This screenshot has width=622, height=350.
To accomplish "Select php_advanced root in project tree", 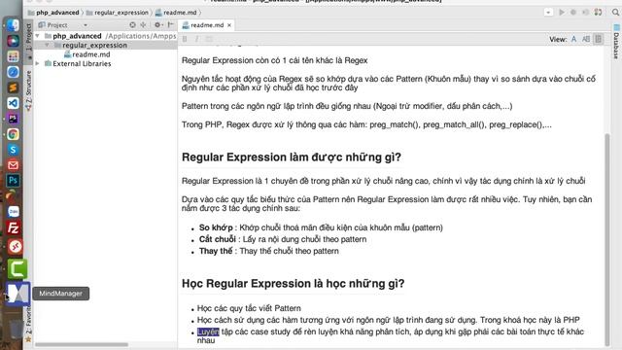I will click(77, 36).
